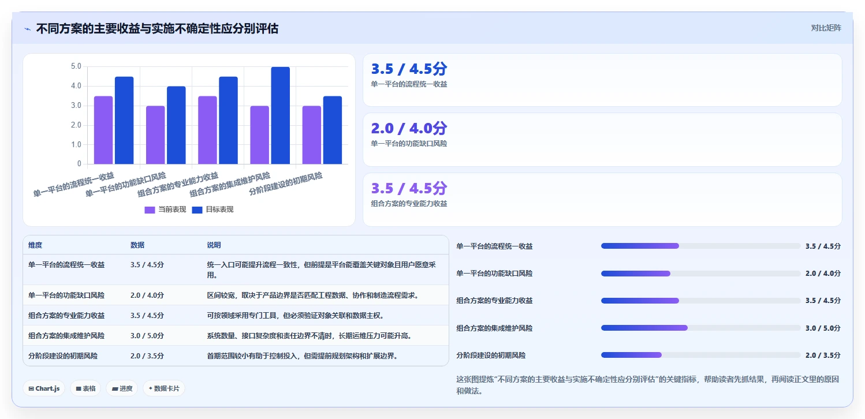Click the 2.0 / 4.0分 value in the table
865x419 pixels.
click(147, 295)
